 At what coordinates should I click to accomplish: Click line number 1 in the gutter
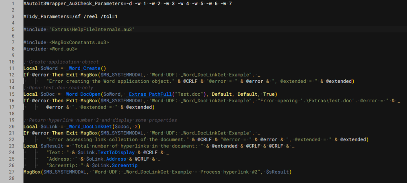point(13,4)
